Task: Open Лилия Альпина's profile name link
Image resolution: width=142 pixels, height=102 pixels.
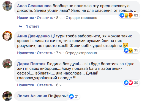Action: pos(32,96)
